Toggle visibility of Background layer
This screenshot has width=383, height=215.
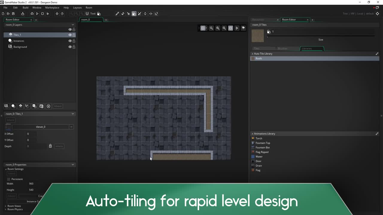[70, 47]
